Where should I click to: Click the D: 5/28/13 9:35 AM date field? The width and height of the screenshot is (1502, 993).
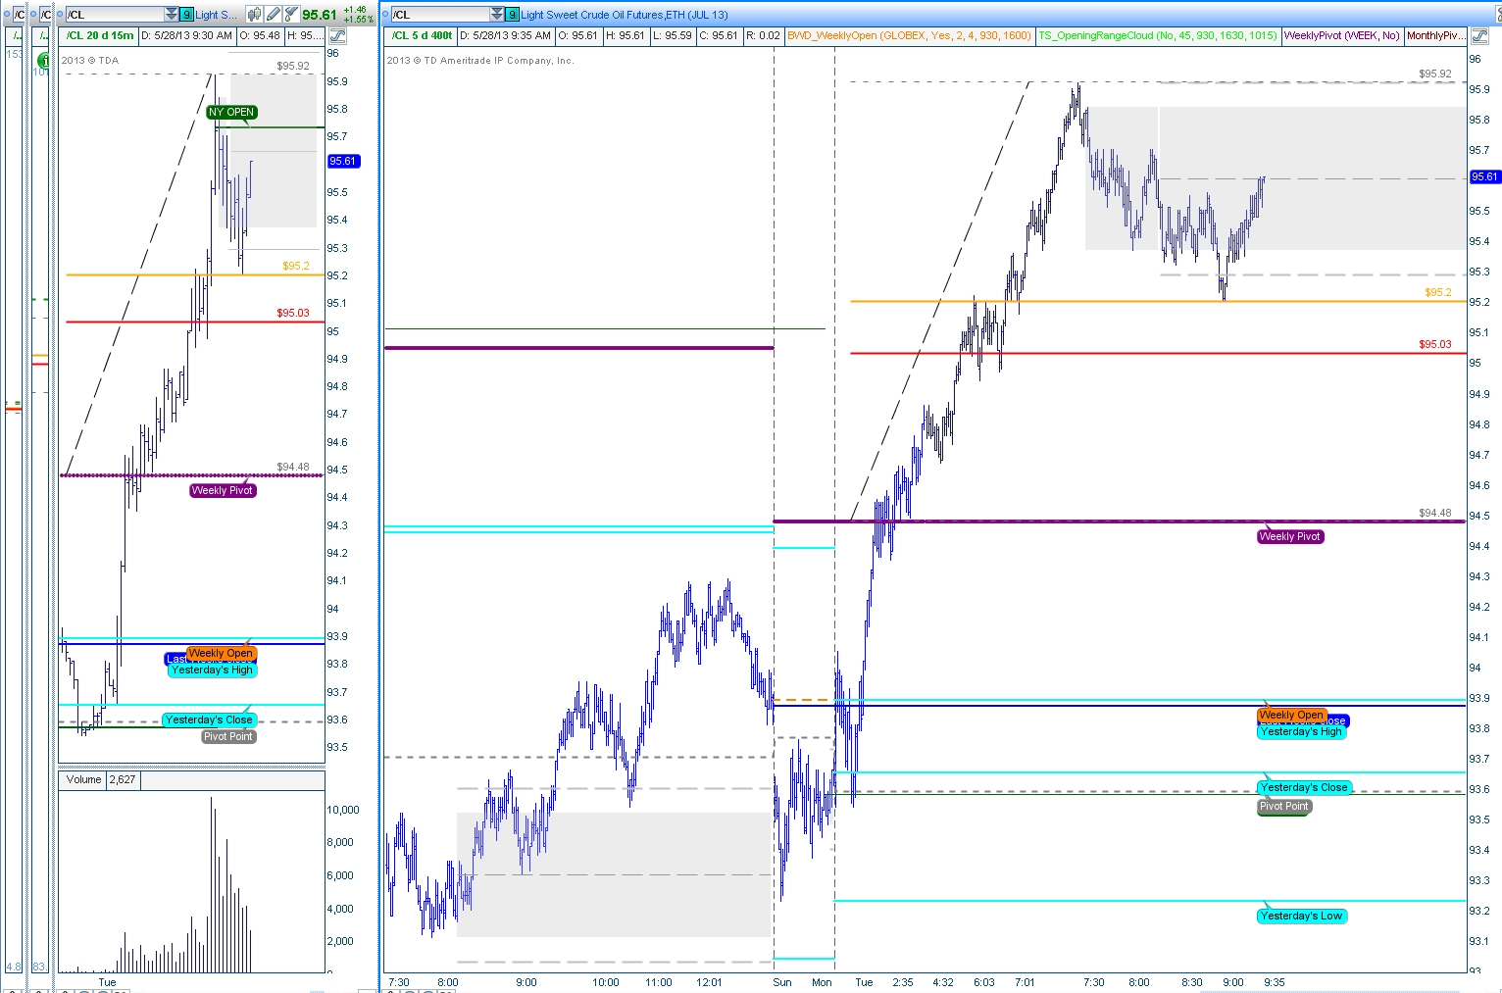pos(506,35)
